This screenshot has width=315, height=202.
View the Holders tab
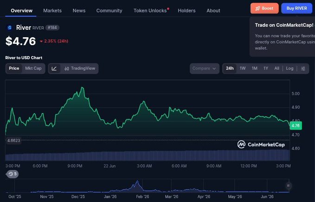tap(186, 11)
